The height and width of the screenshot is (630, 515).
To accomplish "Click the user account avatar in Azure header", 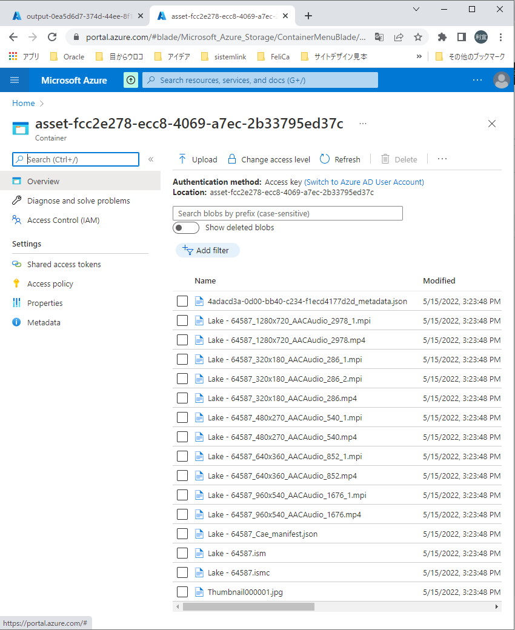I will tap(501, 80).
